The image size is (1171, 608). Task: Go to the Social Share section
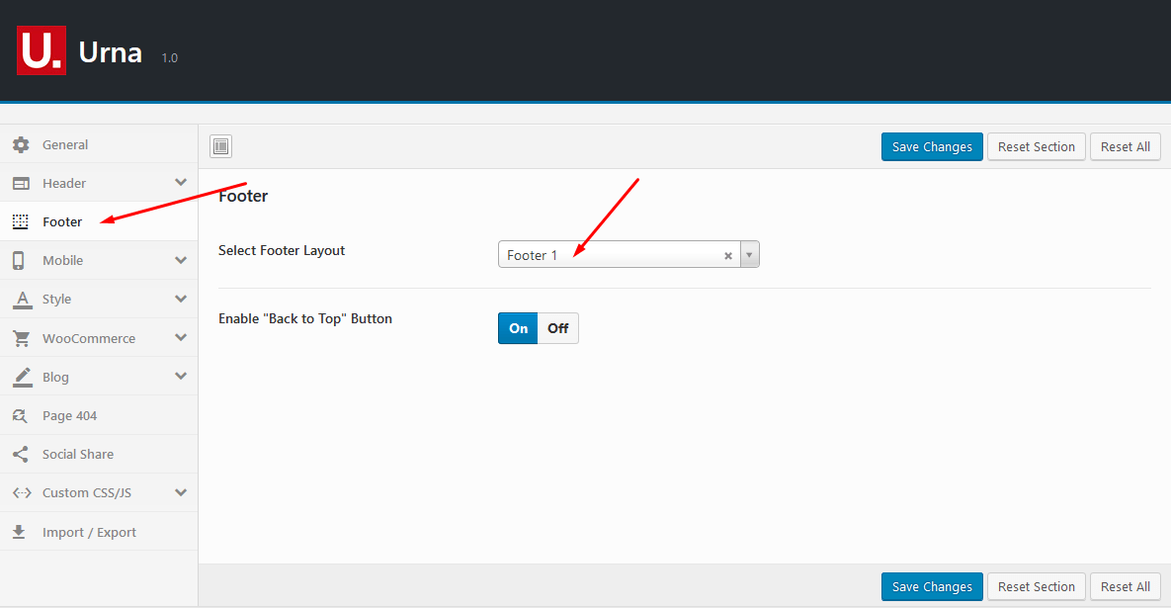pyautogui.click(x=99, y=454)
